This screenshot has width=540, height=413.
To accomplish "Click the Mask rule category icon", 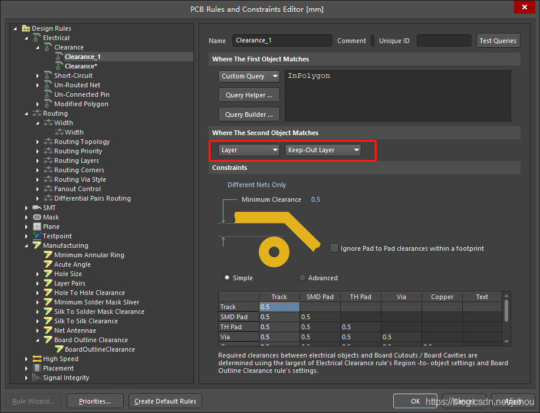I will (37, 217).
